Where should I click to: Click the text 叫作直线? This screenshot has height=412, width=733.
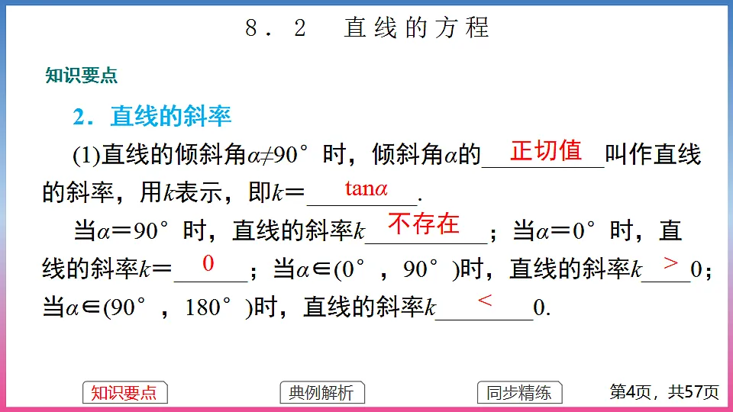(x=653, y=155)
